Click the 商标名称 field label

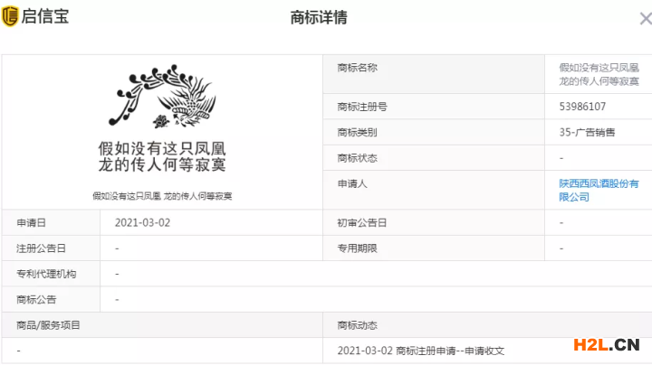357,68
